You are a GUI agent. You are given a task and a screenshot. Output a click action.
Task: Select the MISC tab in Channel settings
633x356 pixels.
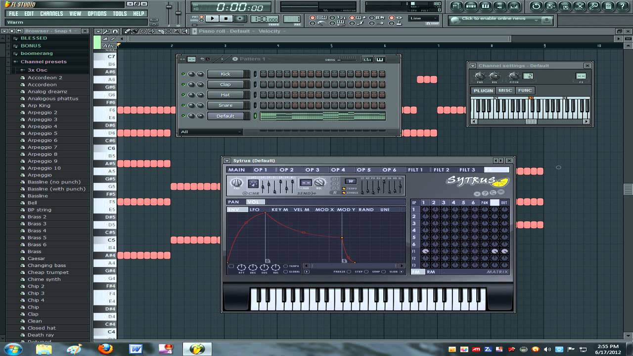[505, 90]
